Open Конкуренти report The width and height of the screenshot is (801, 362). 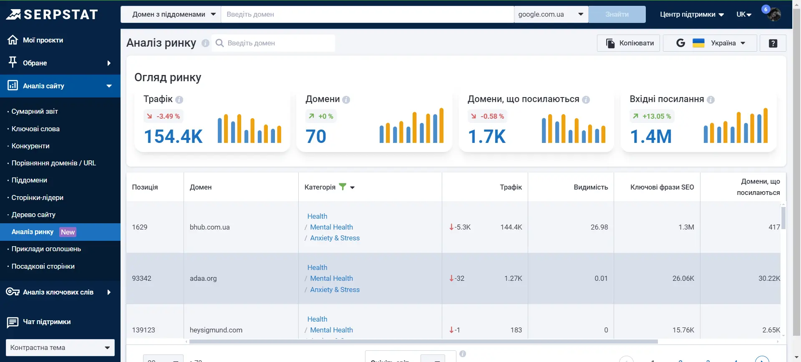tap(30, 146)
